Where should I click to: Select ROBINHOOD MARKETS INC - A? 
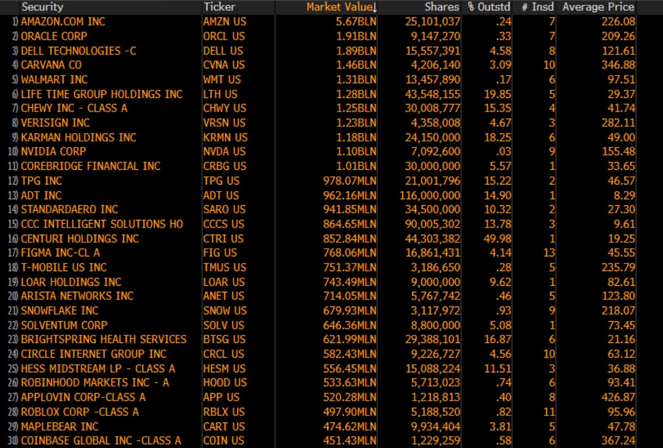(x=95, y=383)
